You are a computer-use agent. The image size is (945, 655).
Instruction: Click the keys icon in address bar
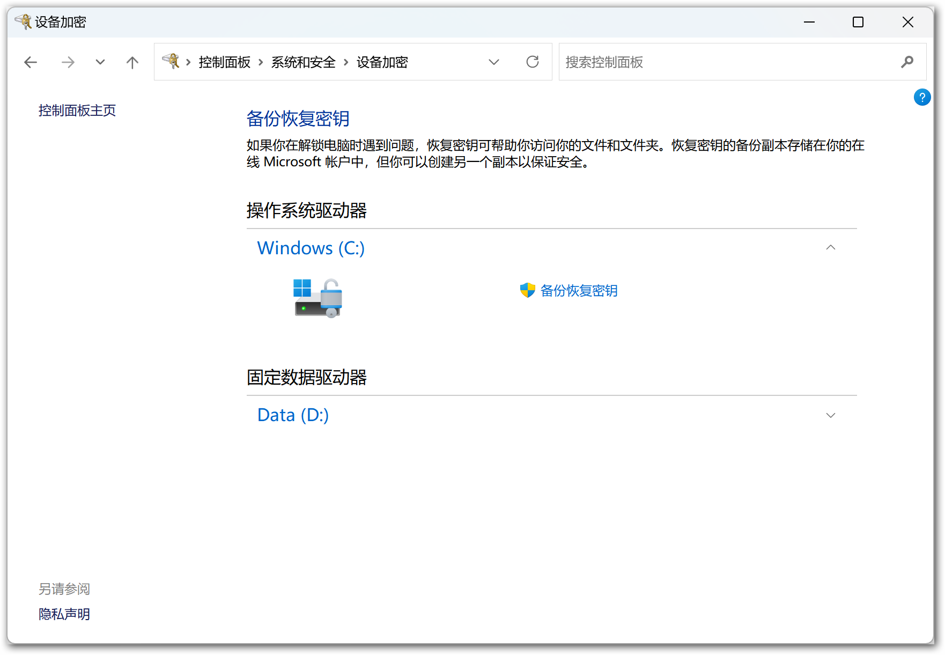coord(171,61)
